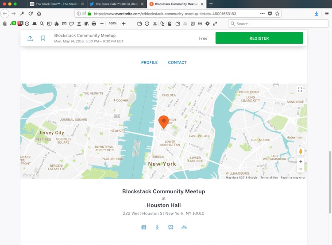Click the cut scissors icon

(155, 24)
